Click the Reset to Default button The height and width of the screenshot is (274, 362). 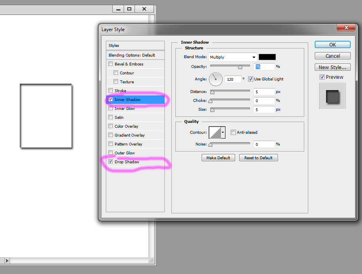(258, 158)
